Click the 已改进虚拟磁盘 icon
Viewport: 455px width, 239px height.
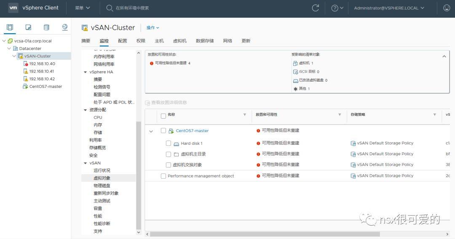(295, 80)
